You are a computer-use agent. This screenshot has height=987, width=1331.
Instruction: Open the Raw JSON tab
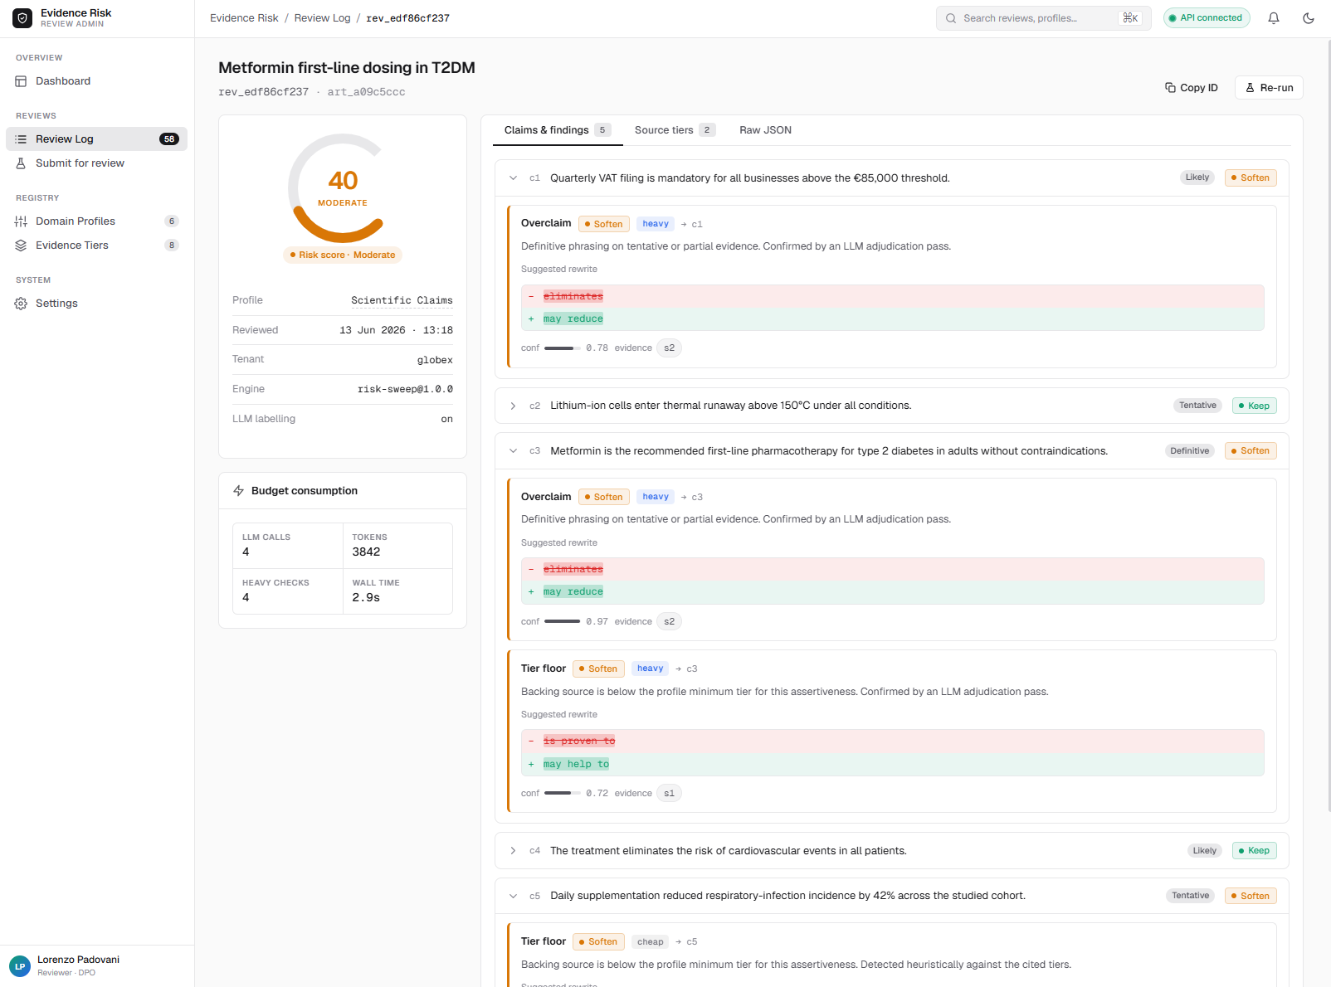(x=765, y=130)
